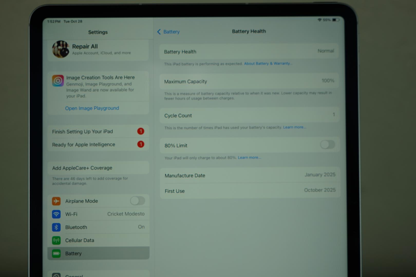Image resolution: width=416 pixels, height=277 pixels.
Task: Tap the Normal battery health value
Action: 326,51
